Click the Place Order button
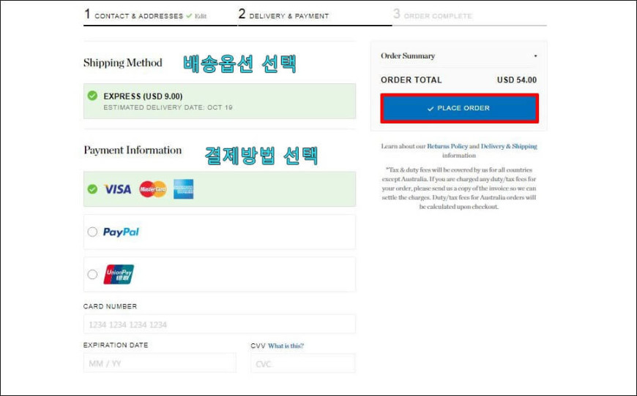Image resolution: width=637 pixels, height=396 pixels. (460, 108)
